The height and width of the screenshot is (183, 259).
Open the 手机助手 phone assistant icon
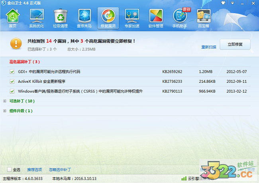pyautogui.click(x=180, y=18)
